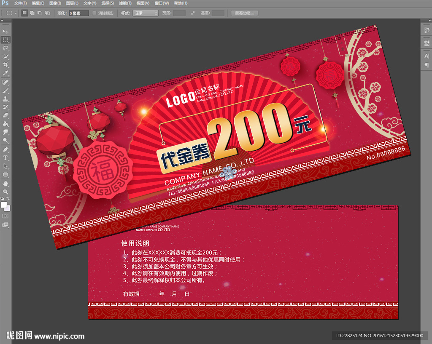
Task: Select the Zoom tool
Action: coord(5,192)
